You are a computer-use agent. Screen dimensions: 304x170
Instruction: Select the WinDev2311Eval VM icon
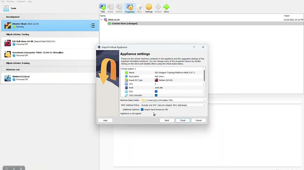point(8,78)
